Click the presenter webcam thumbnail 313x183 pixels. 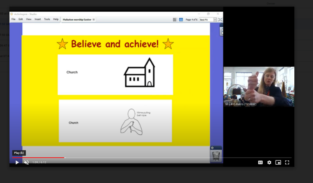point(259,87)
